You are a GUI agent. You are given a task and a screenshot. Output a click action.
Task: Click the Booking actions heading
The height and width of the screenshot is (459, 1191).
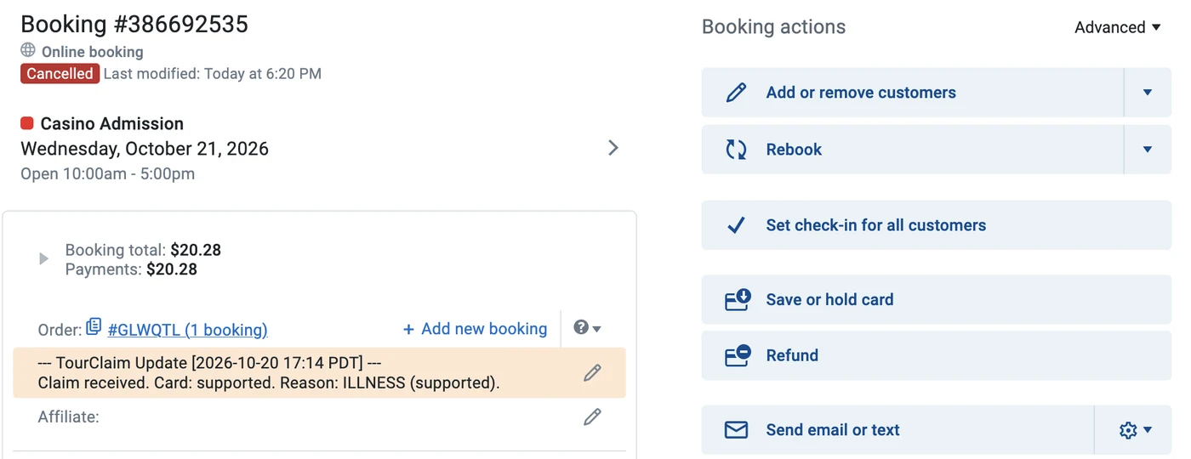pos(774,27)
